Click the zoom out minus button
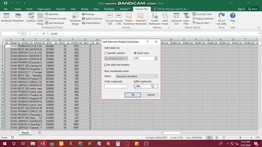The image size is (262, 147). coord(229,138)
